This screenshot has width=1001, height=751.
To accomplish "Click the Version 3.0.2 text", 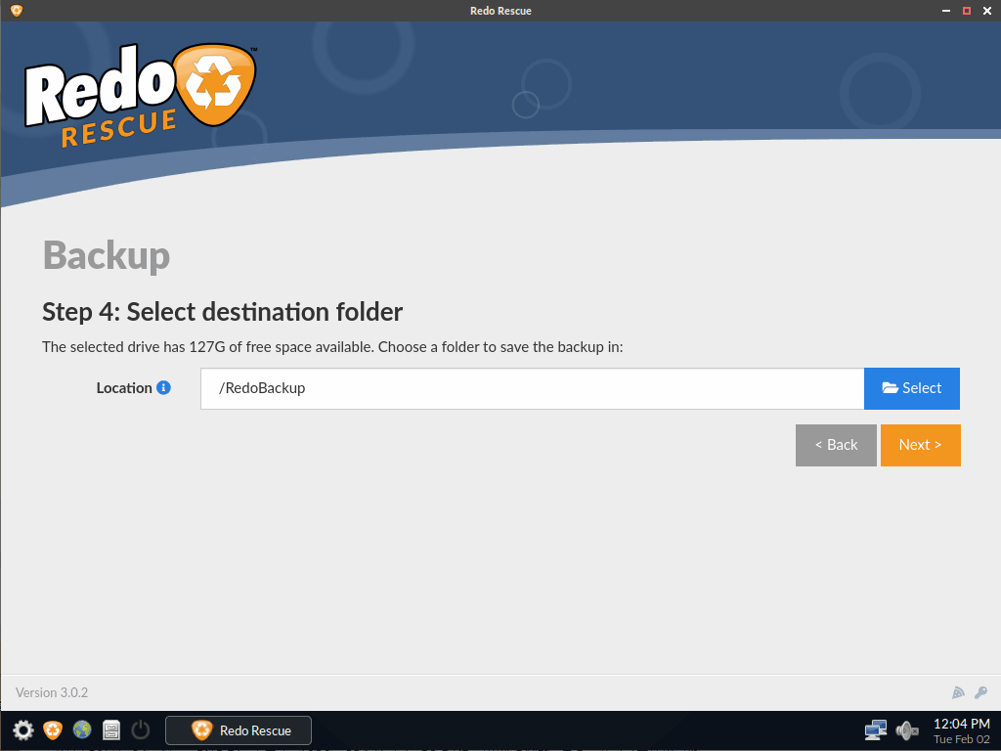I will pos(52,693).
